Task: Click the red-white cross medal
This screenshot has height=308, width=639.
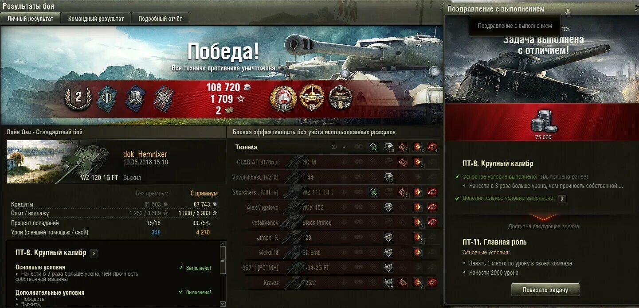Action: (282, 97)
